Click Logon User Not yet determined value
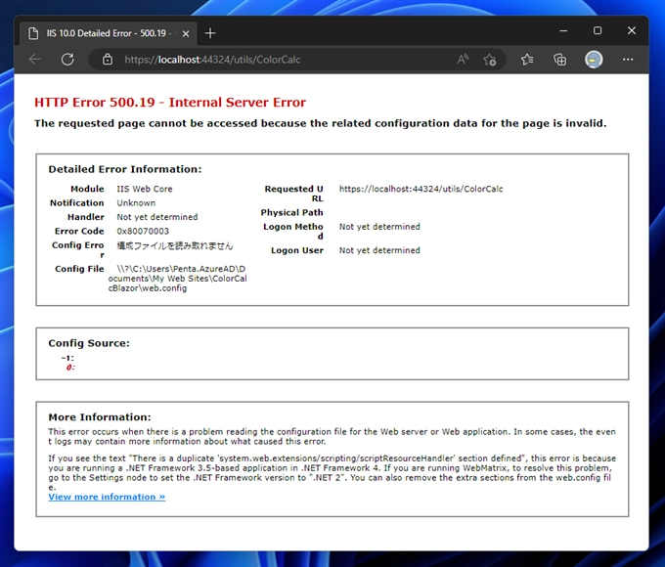The image size is (665, 567). (x=379, y=250)
